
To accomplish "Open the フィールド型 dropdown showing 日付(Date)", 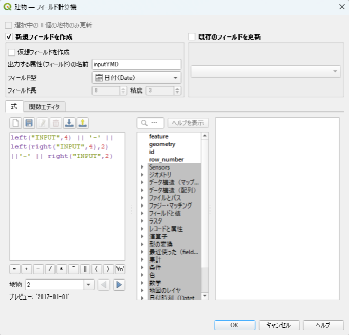I will tap(137, 78).
